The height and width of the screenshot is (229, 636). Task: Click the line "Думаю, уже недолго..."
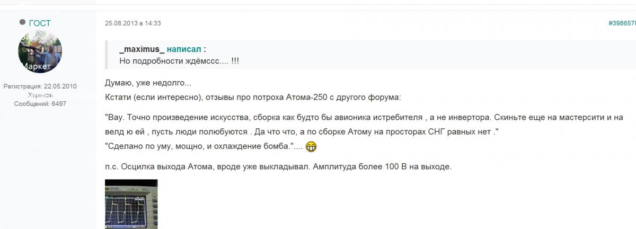(148, 84)
